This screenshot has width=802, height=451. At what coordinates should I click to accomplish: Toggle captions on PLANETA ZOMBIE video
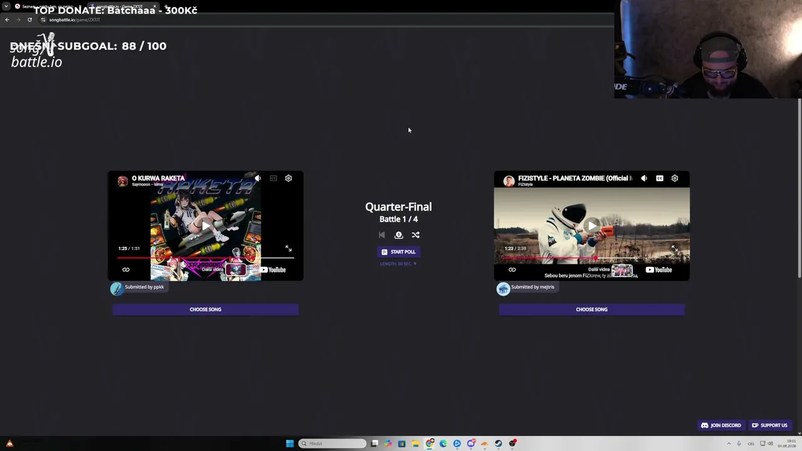click(x=660, y=179)
